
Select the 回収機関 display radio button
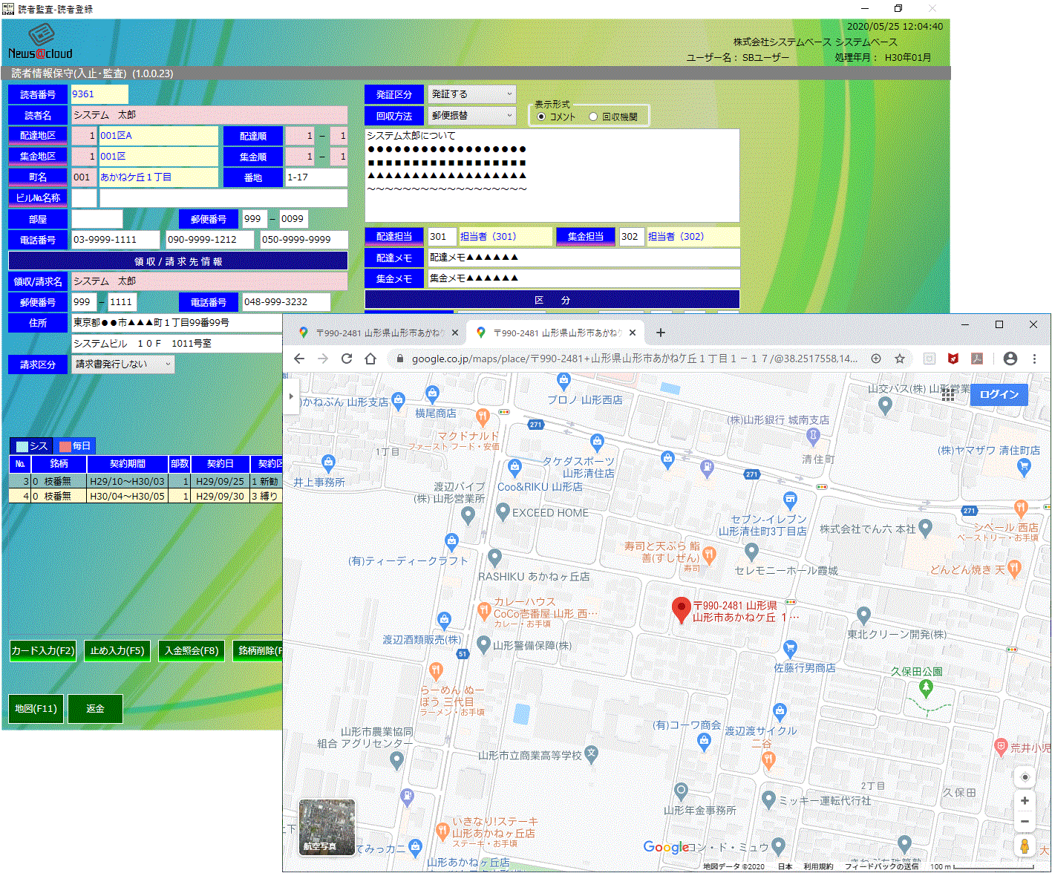pyautogui.click(x=593, y=117)
